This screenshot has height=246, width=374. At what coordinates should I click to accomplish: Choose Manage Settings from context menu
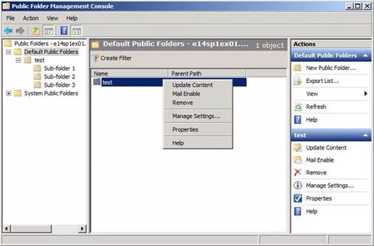tap(198, 116)
